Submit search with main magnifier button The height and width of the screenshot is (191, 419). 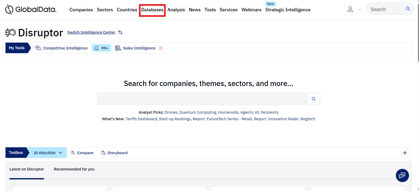[313, 99]
